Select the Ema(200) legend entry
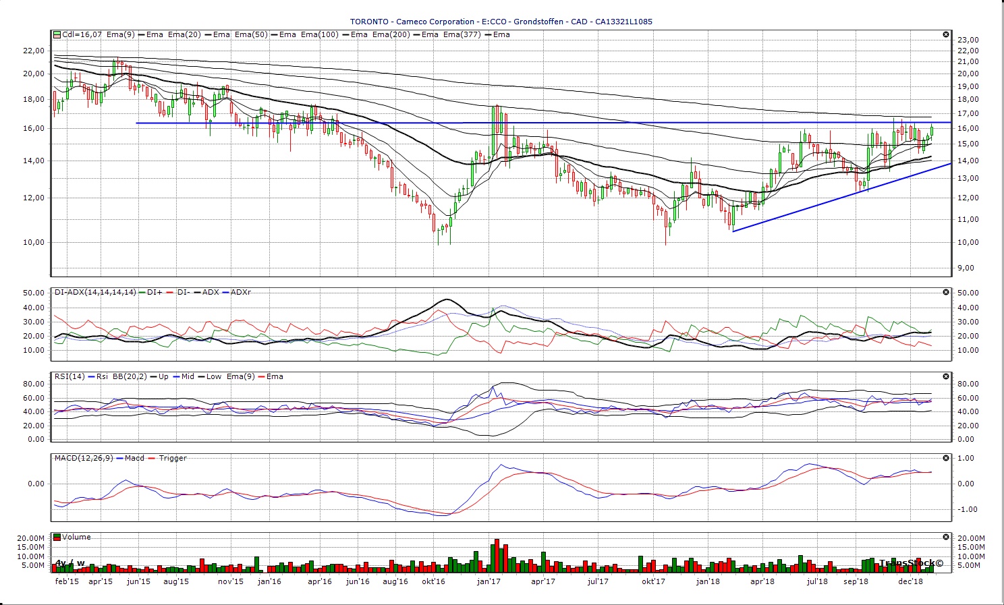 [391, 34]
